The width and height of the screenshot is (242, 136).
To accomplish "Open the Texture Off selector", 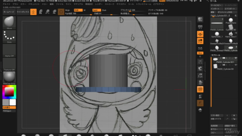I will pyautogui.click(x=9, y=64).
